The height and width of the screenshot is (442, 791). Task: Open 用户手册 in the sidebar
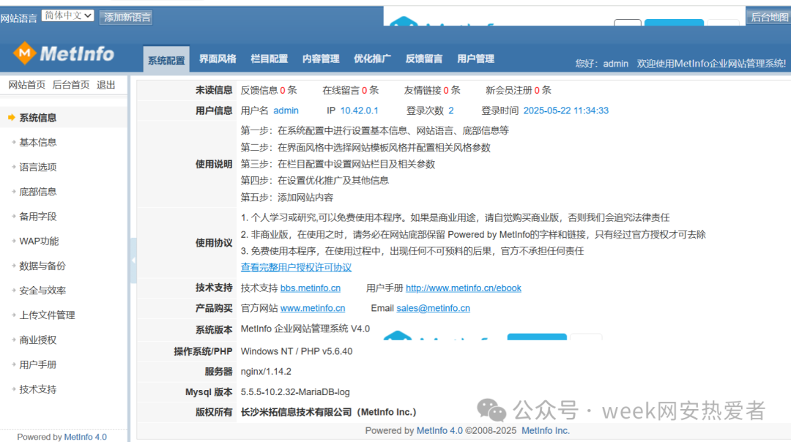pyautogui.click(x=38, y=365)
